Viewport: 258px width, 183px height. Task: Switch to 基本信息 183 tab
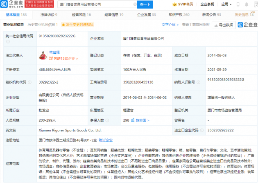click(x=16, y=15)
